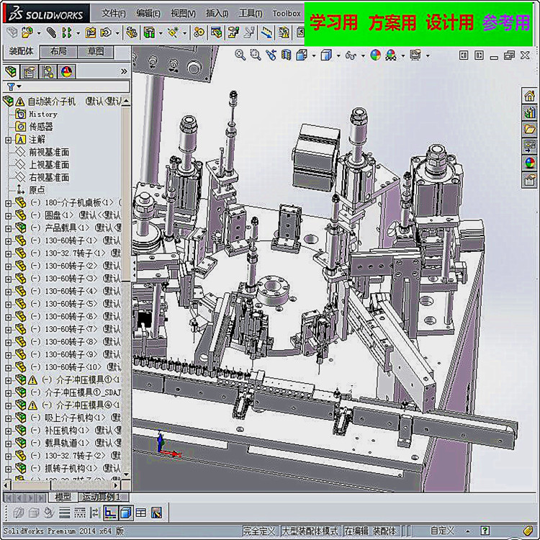Image resolution: width=540 pixels, height=540 pixels.
Task: Expand the 产品载具<1> component node
Action: click(x=9, y=228)
